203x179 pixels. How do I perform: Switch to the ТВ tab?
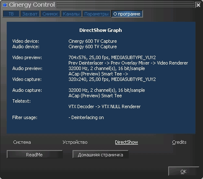click(x=11, y=14)
